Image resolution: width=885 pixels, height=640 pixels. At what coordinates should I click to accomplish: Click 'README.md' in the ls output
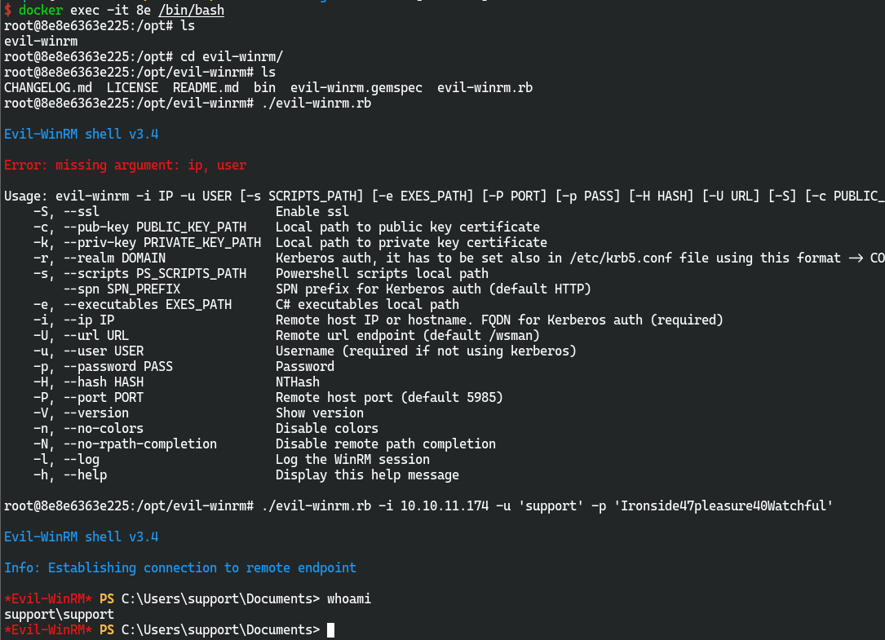[x=206, y=87]
